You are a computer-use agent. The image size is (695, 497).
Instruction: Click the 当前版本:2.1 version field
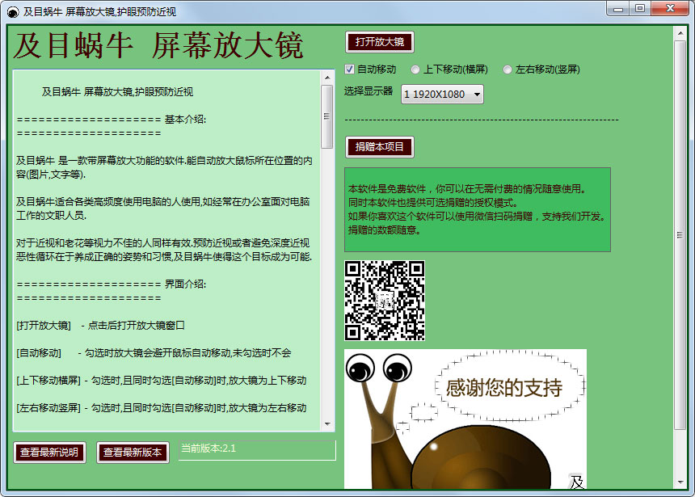(x=256, y=450)
